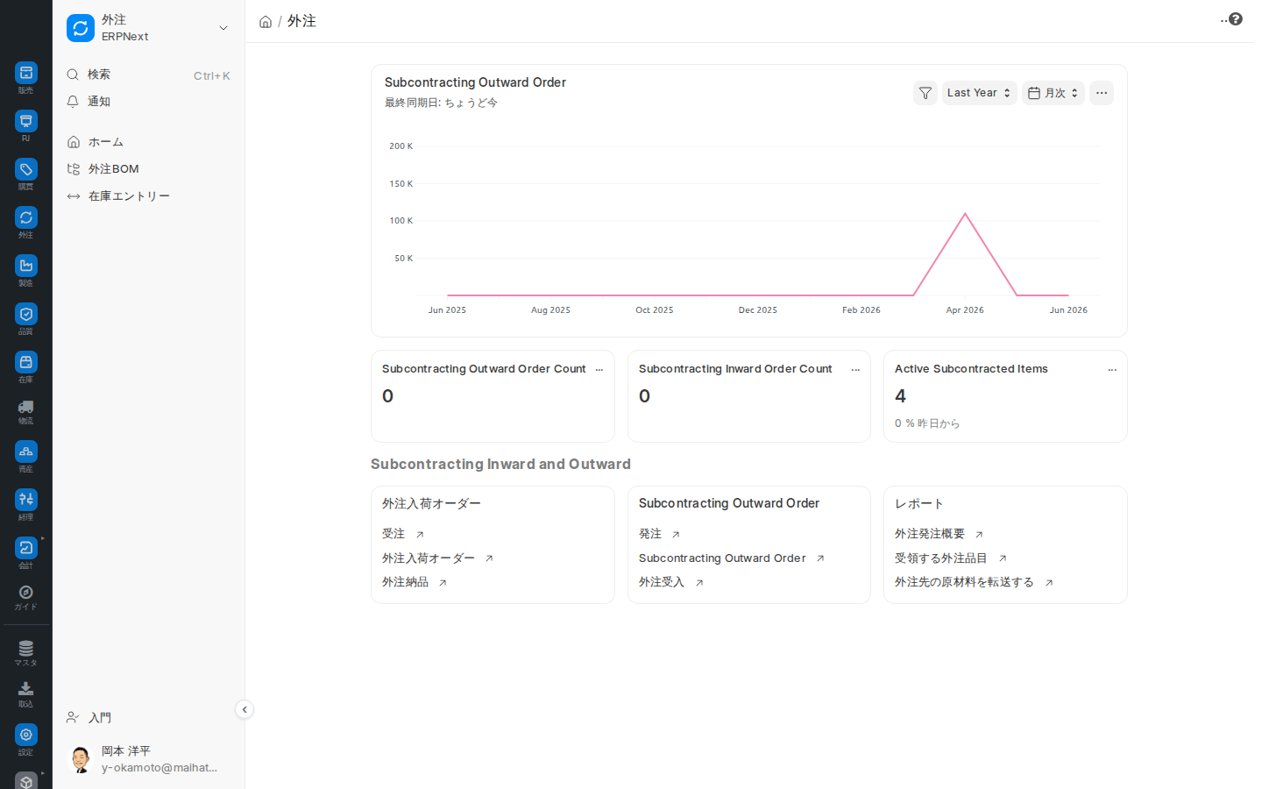Click the home icon in the breadcrumb
This screenshot has width=1262, height=789.
tap(266, 22)
